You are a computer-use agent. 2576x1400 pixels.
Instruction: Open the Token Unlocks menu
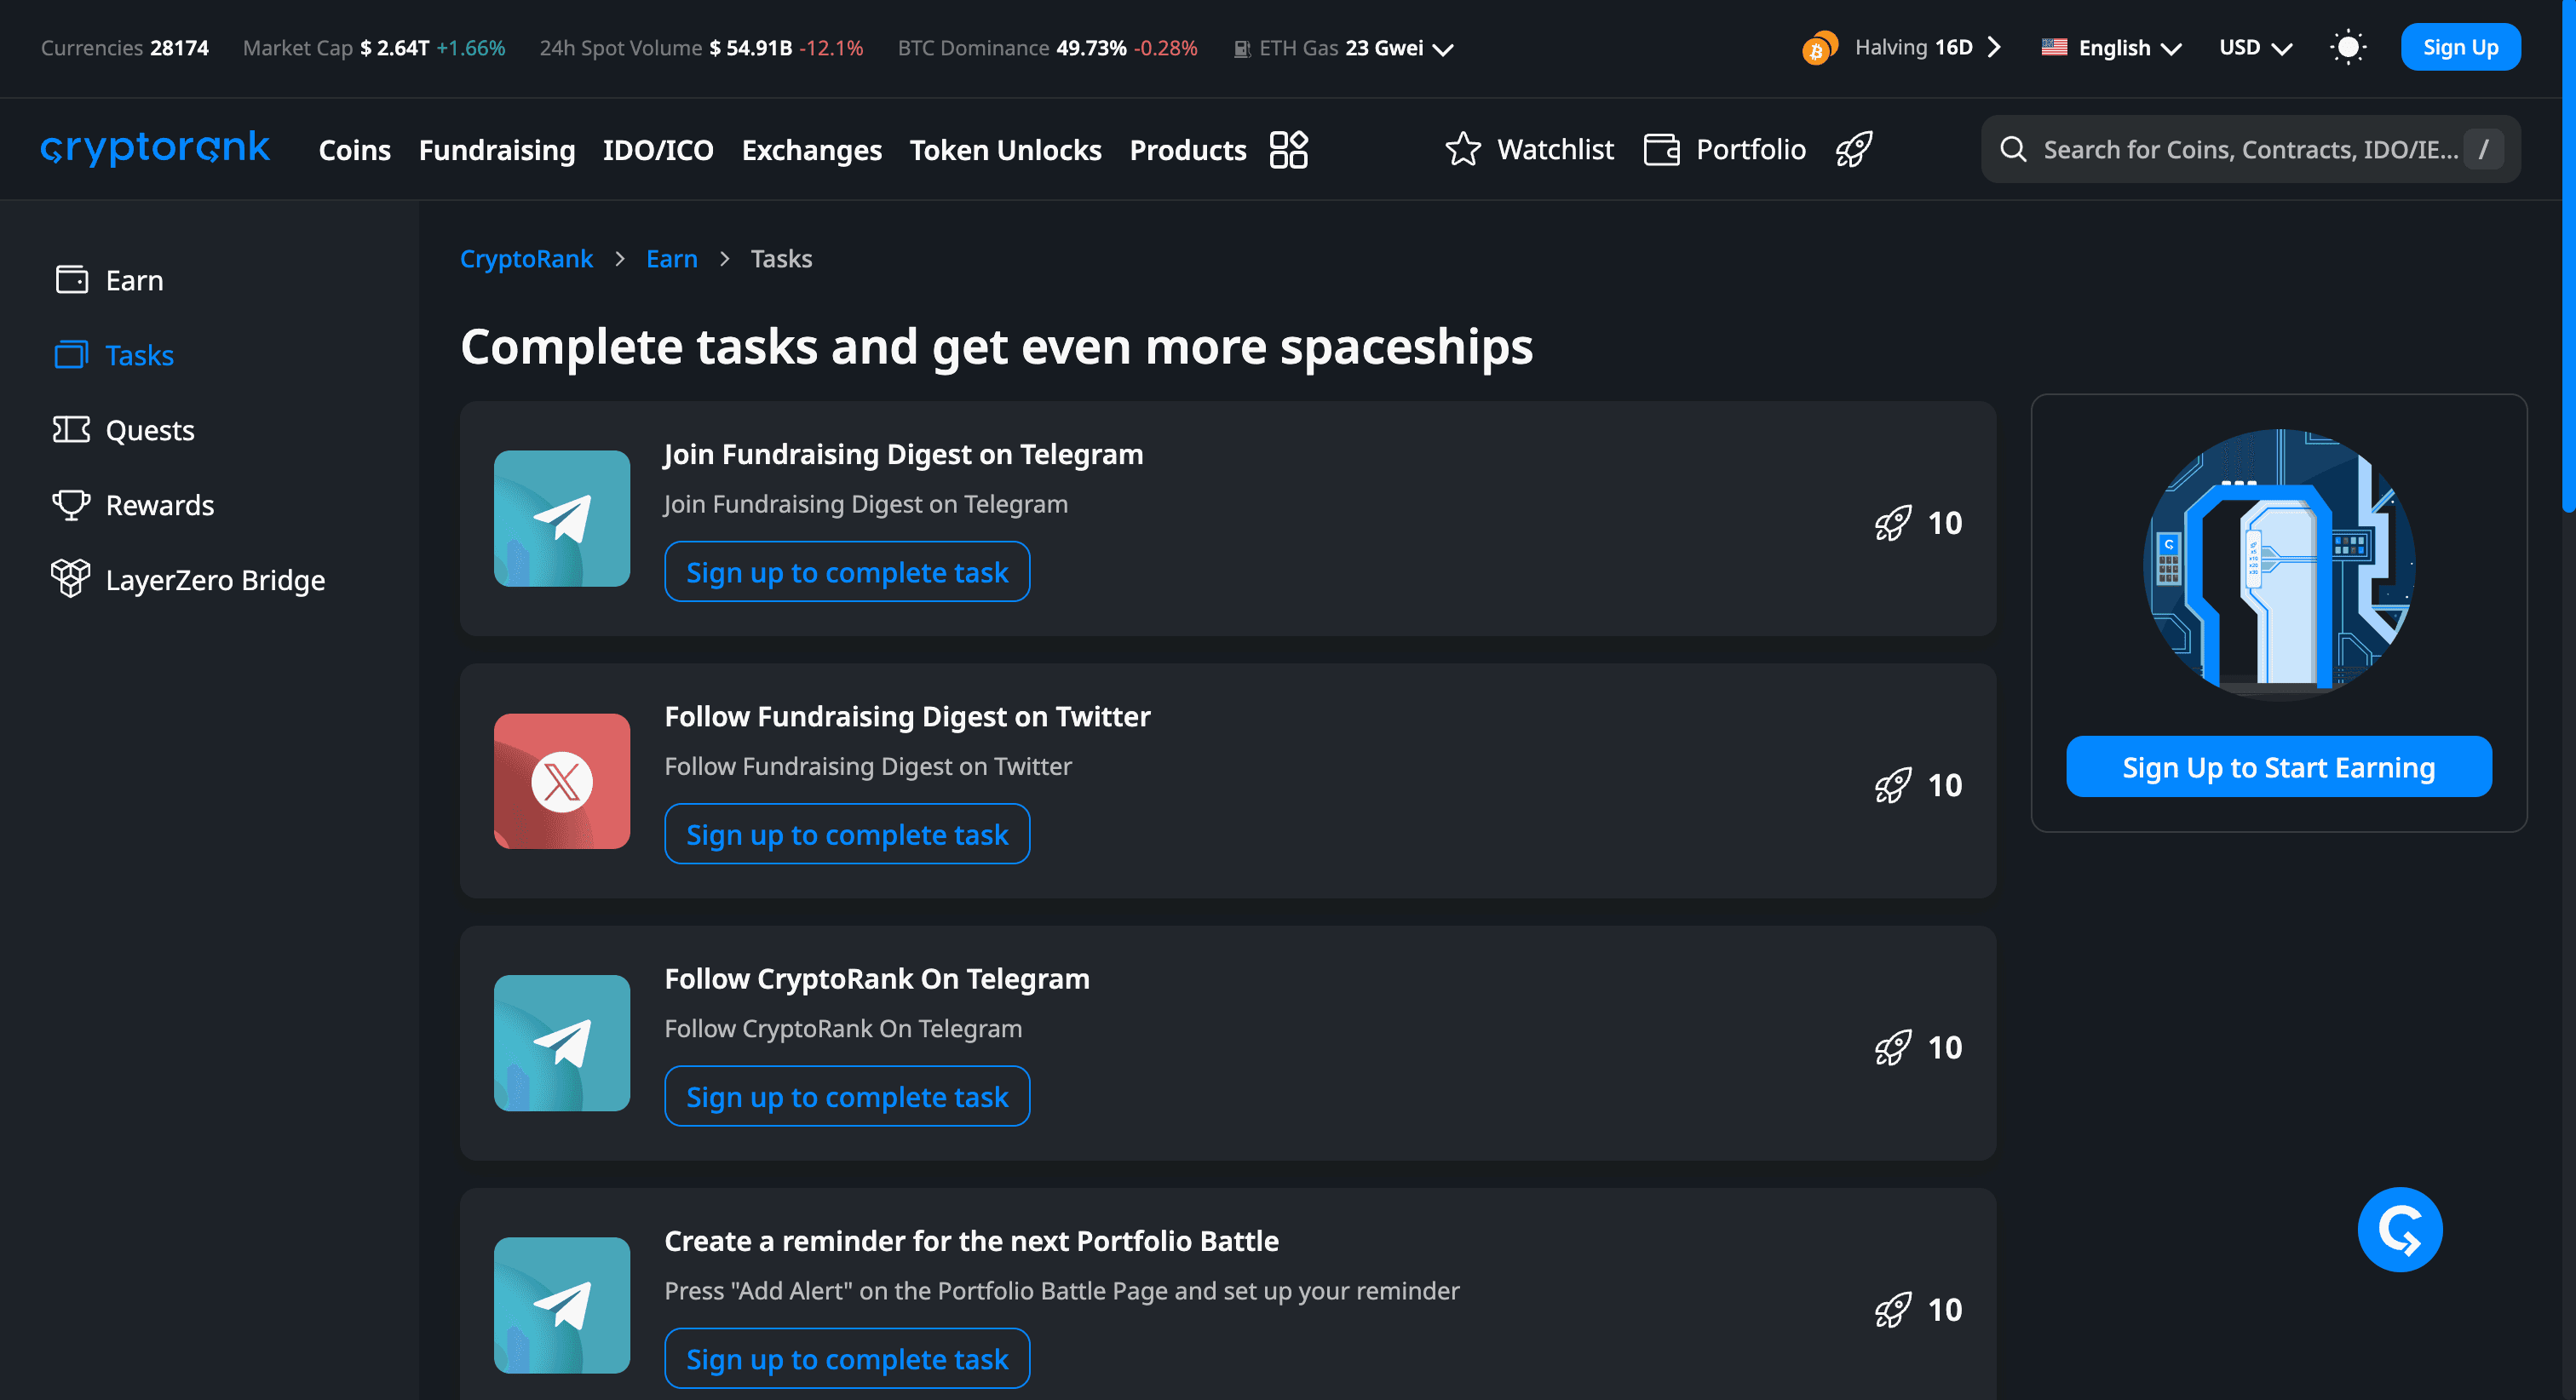pos(1005,150)
